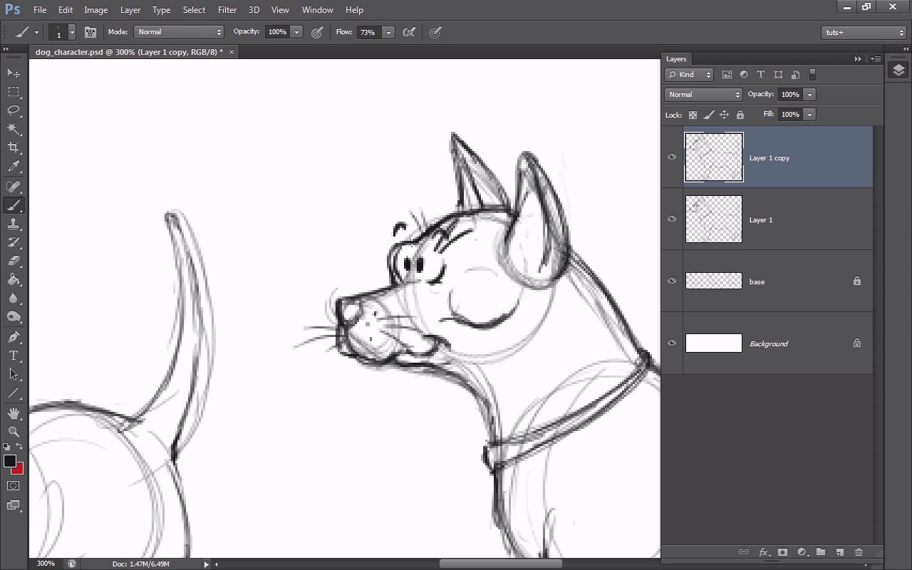Open the Layer menu
The image size is (912, 570).
(x=130, y=10)
